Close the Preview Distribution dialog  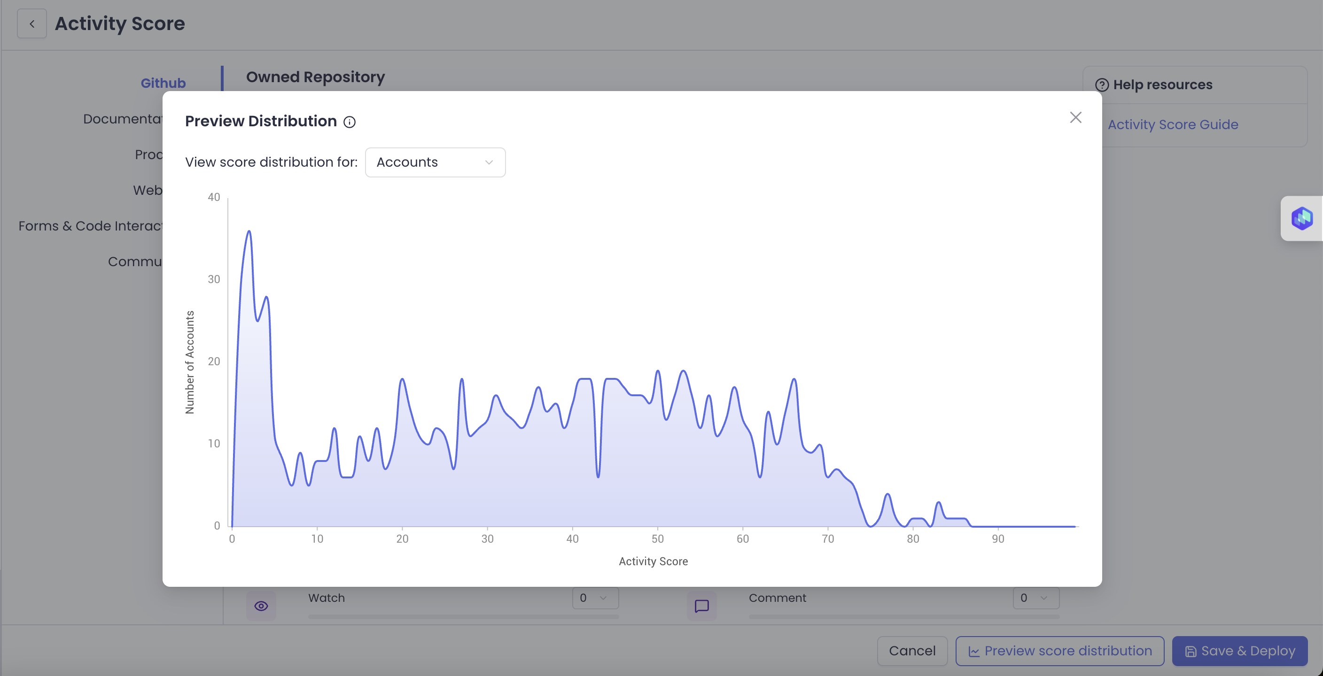pyautogui.click(x=1075, y=117)
